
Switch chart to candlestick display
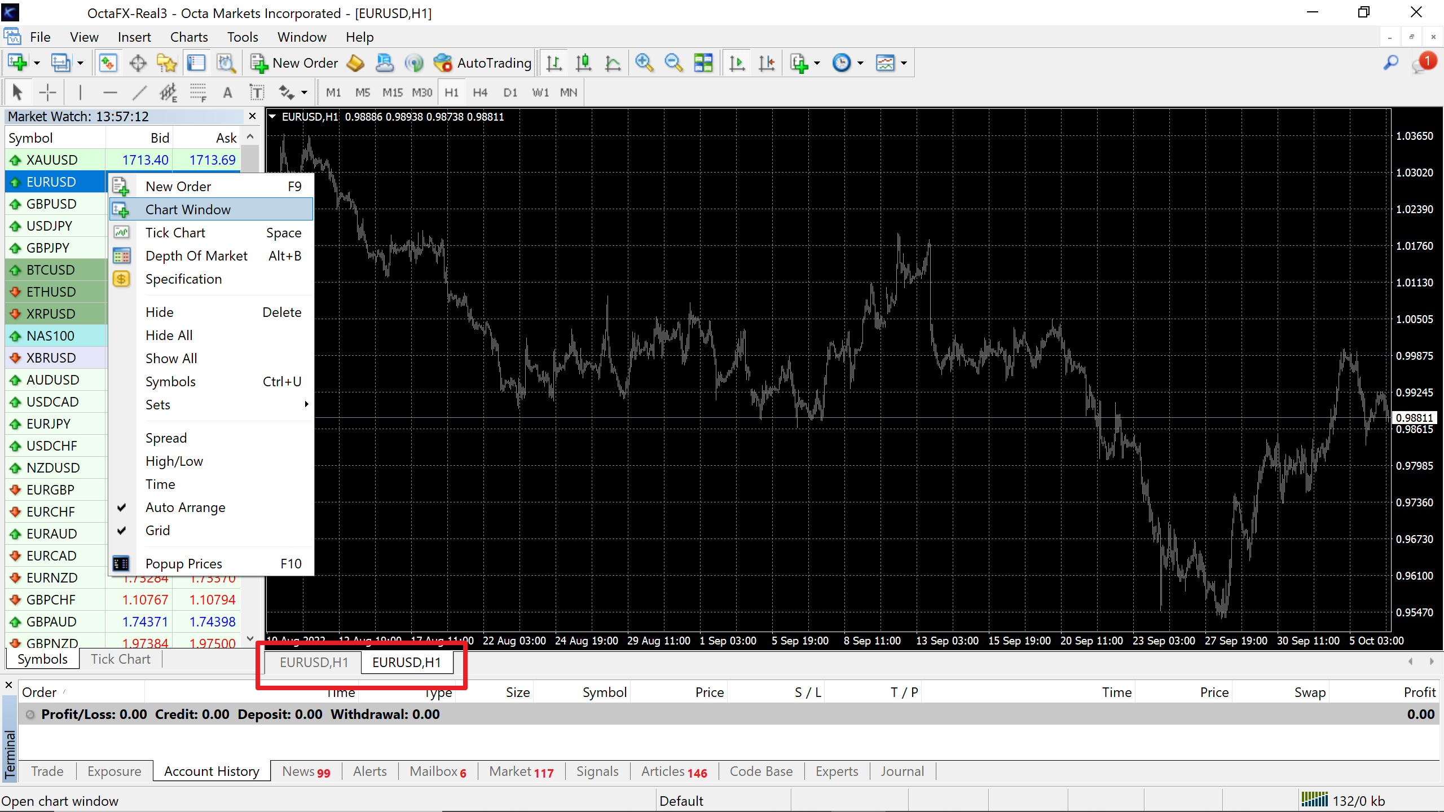tap(583, 63)
